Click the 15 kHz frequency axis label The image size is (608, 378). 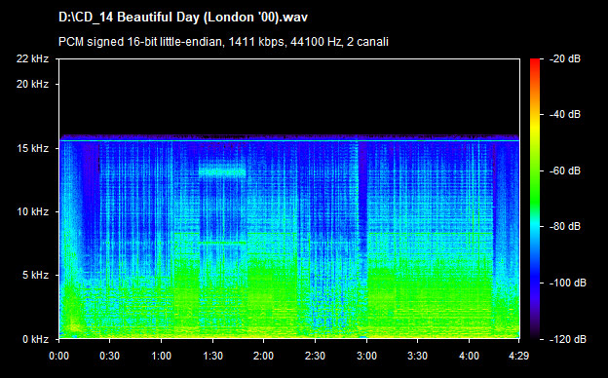(32, 148)
